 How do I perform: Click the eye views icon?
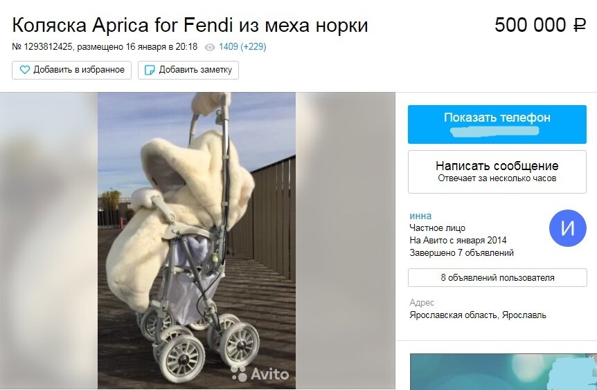click(x=210, y=47)
